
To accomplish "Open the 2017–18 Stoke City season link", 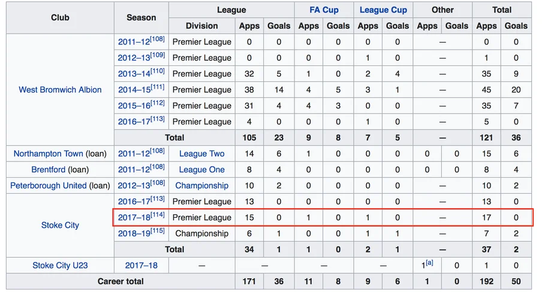I will coord(134,218).
